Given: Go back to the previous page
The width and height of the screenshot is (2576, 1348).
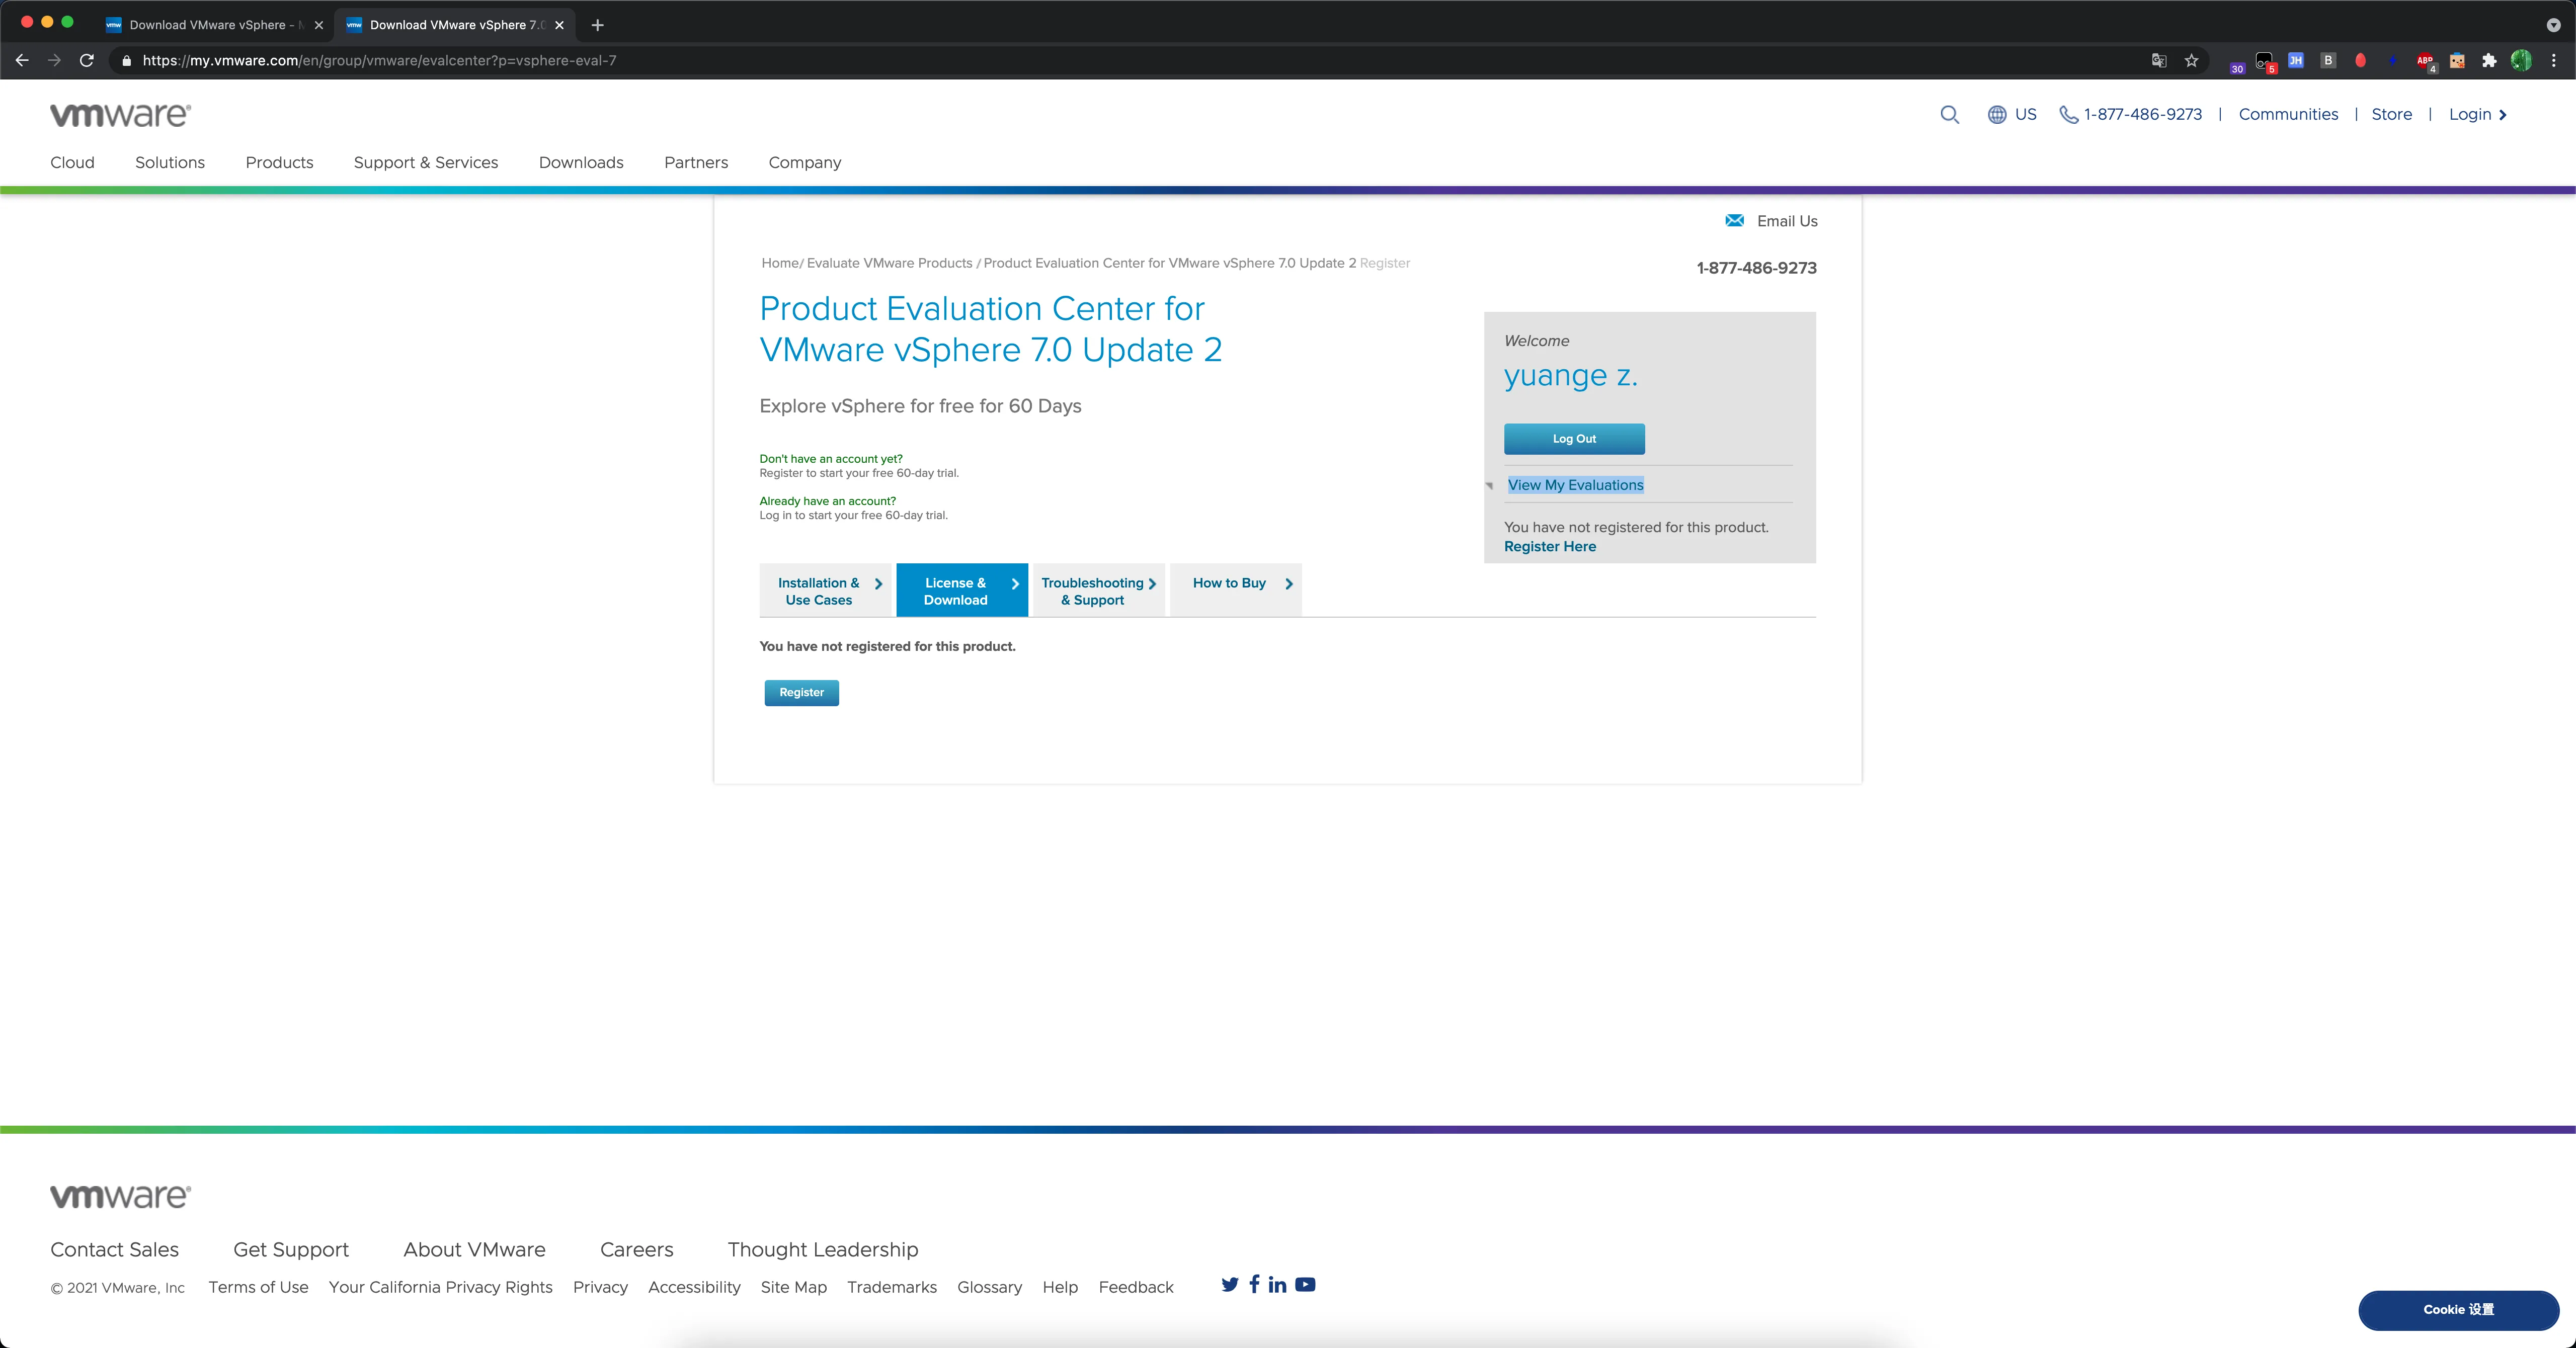Looking at the screenshot, I should coord(22,60).
